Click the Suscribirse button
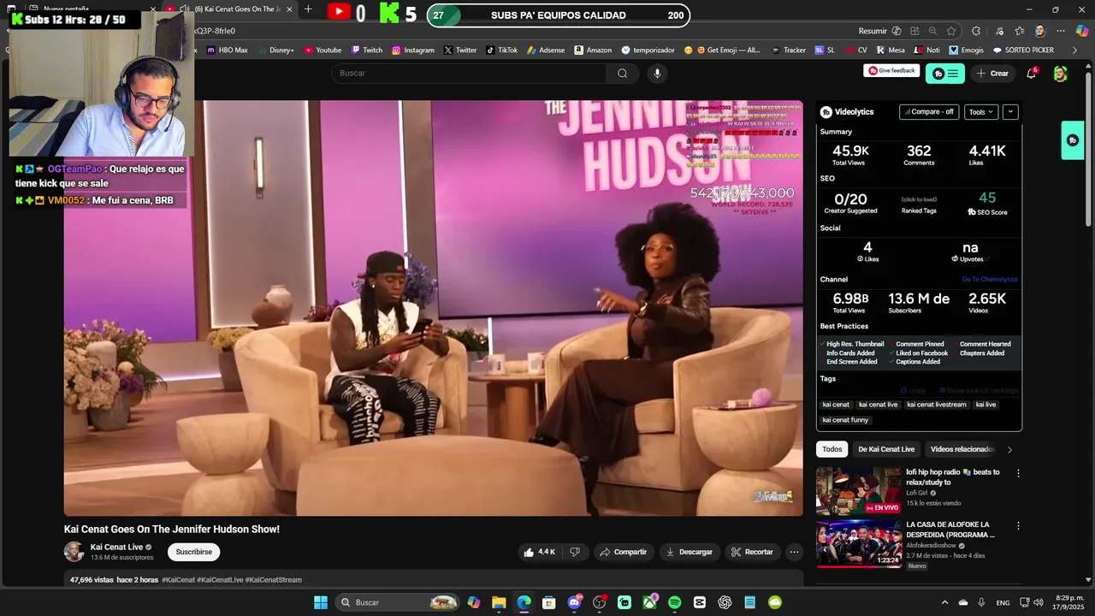1095x616 pixels. [193, 552]
